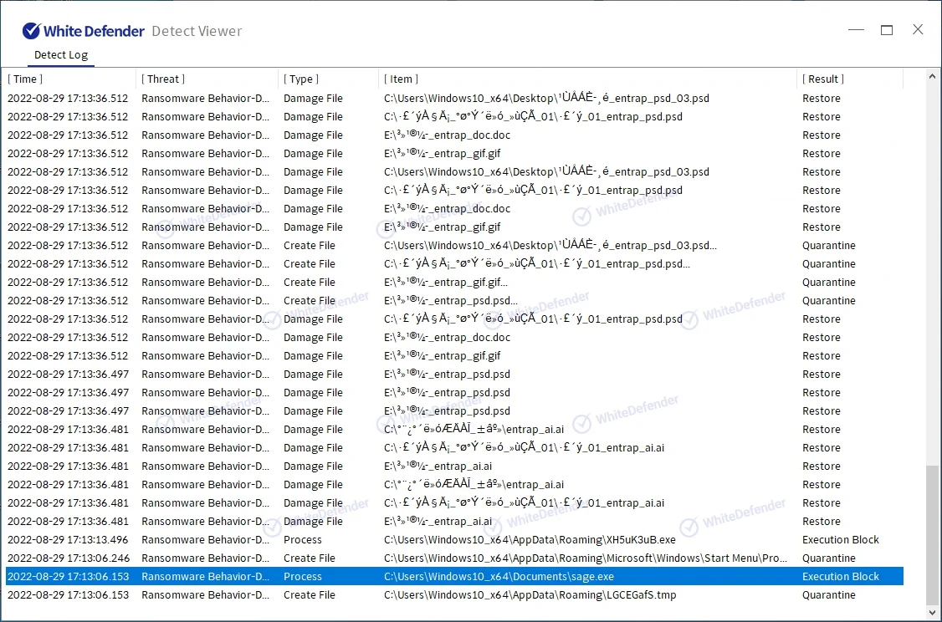942x622 pixels.
Task: Click the Type column header
Action: 301,79
